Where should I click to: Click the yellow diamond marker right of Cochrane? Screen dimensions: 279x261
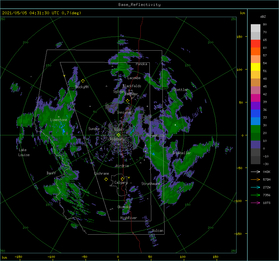[106, 179]
